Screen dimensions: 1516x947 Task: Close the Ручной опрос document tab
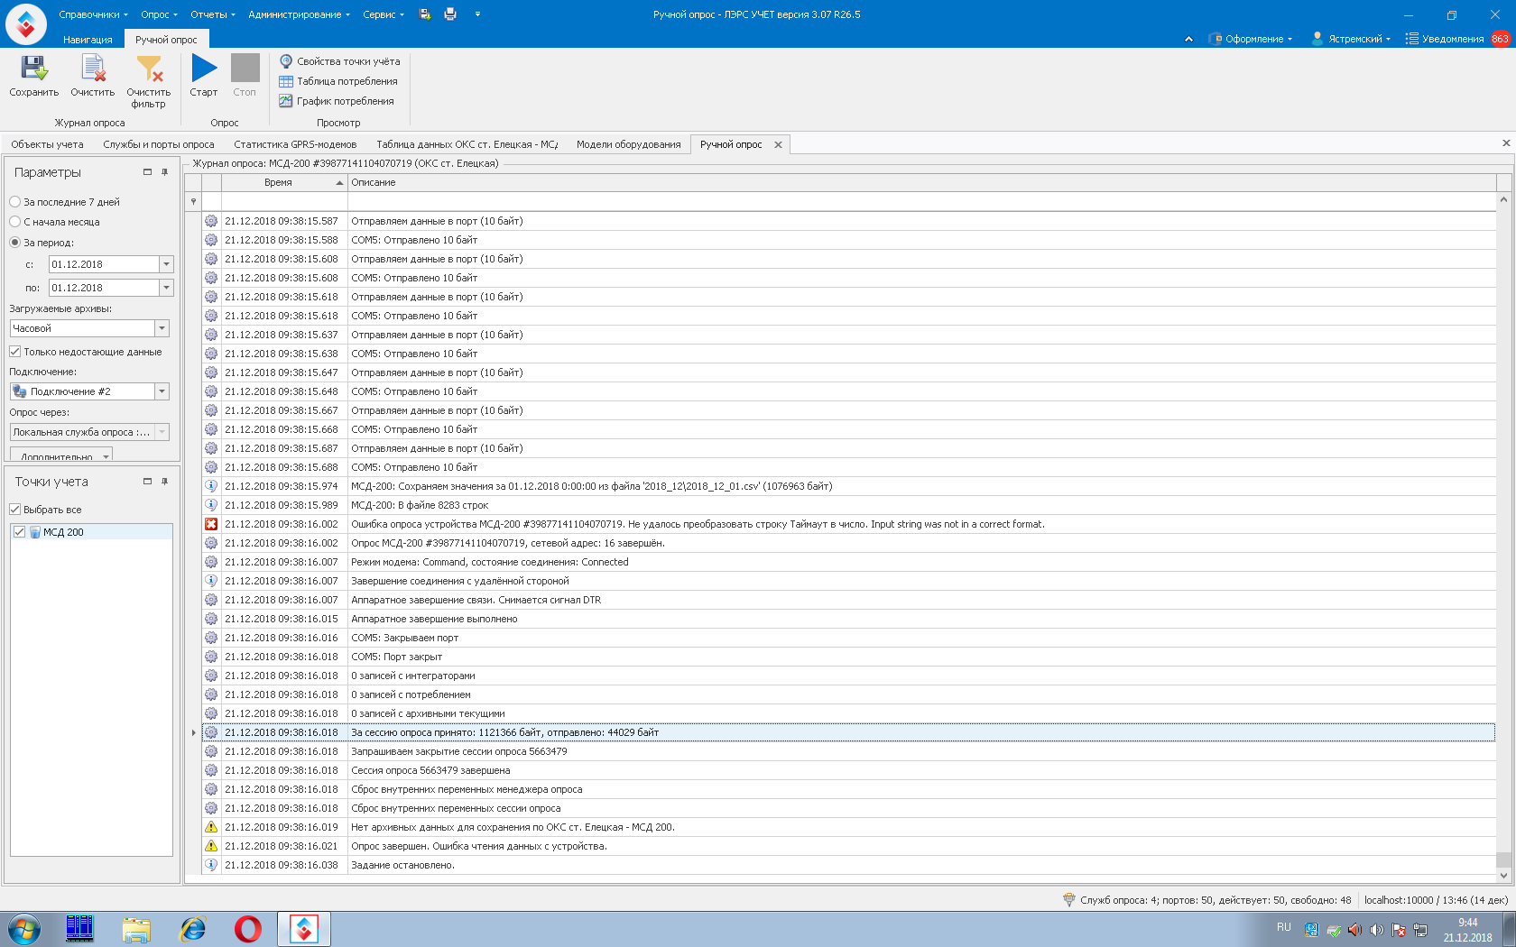(x=778, y=144)
